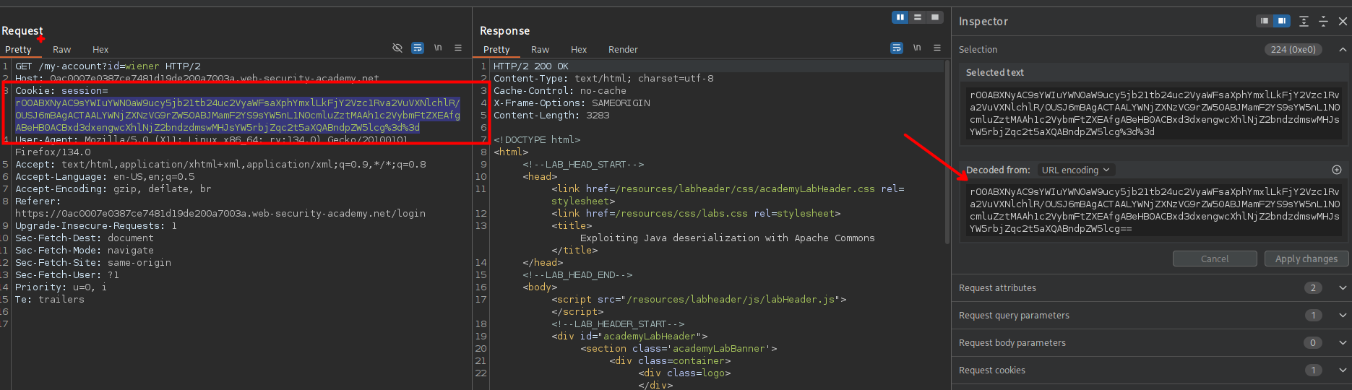Show non-printable characters in Response pane
1352x390 pixels.
[x=917, y=48]
